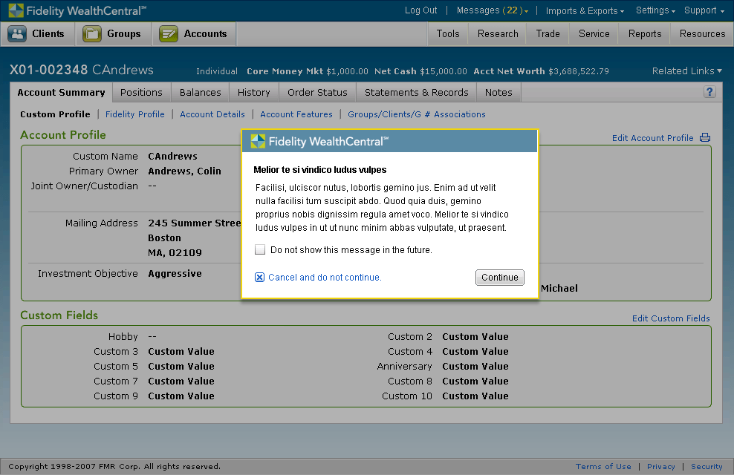The width and height of the screenshot is (734, 475).
Task: Click the printer icon beside Edit Account Profile
Action: [x=705, y=137]
